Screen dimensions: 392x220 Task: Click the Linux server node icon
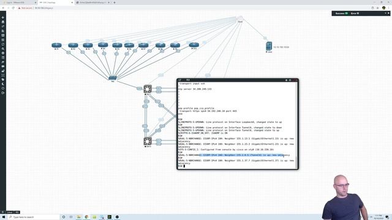tap(269, 46)
